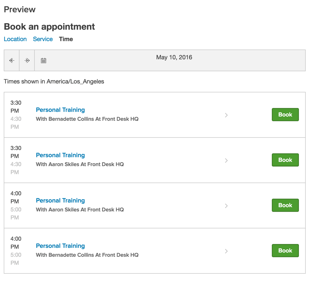Switch to the Location step
312x283 pixels.
click(15, 39)
